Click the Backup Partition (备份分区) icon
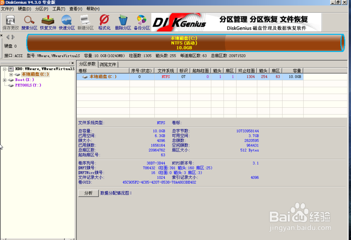351x240 pixels. [142, 23]
